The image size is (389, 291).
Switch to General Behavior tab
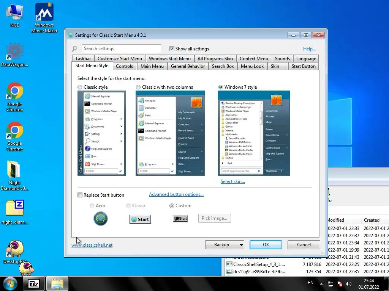[188, 66]
